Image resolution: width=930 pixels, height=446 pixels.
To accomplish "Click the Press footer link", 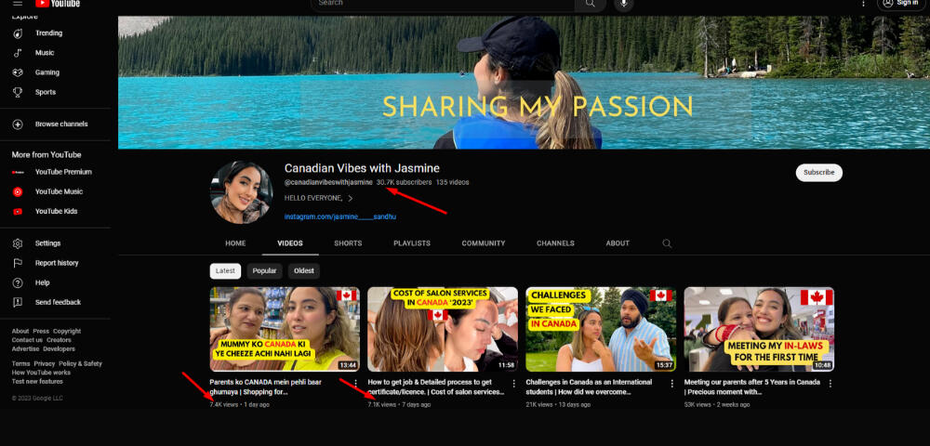I will [x=41, y=331].
